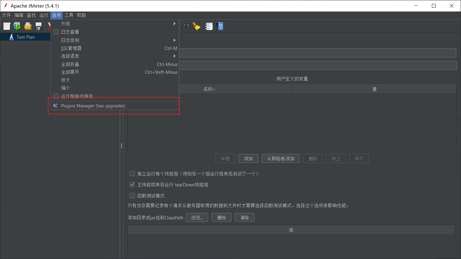This screenshot has width=461, height=259.
Task: Choose 全部展开 menu entry
Action: 115,72
